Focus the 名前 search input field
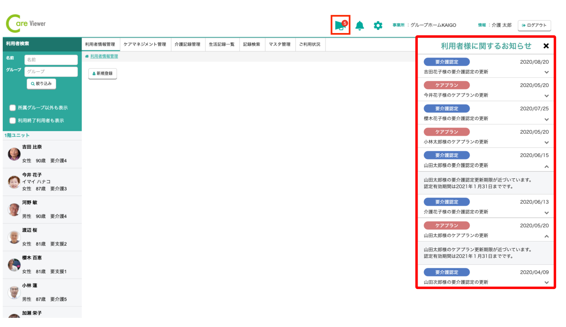 pyautogui.click(x=51, y=60)
